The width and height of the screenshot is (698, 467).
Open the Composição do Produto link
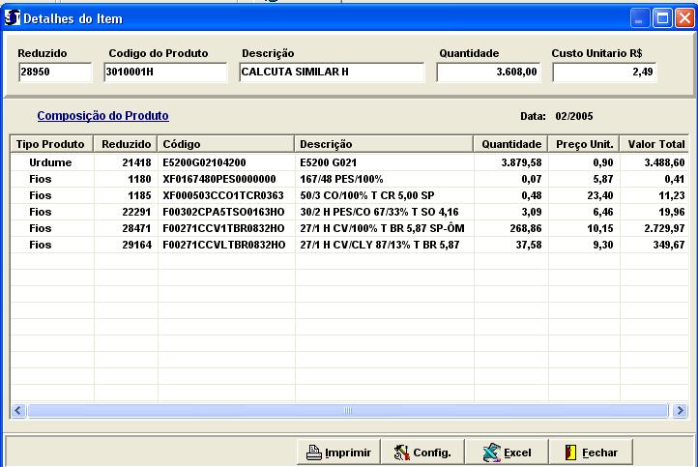pyautogui.click(x=102, y=116)
